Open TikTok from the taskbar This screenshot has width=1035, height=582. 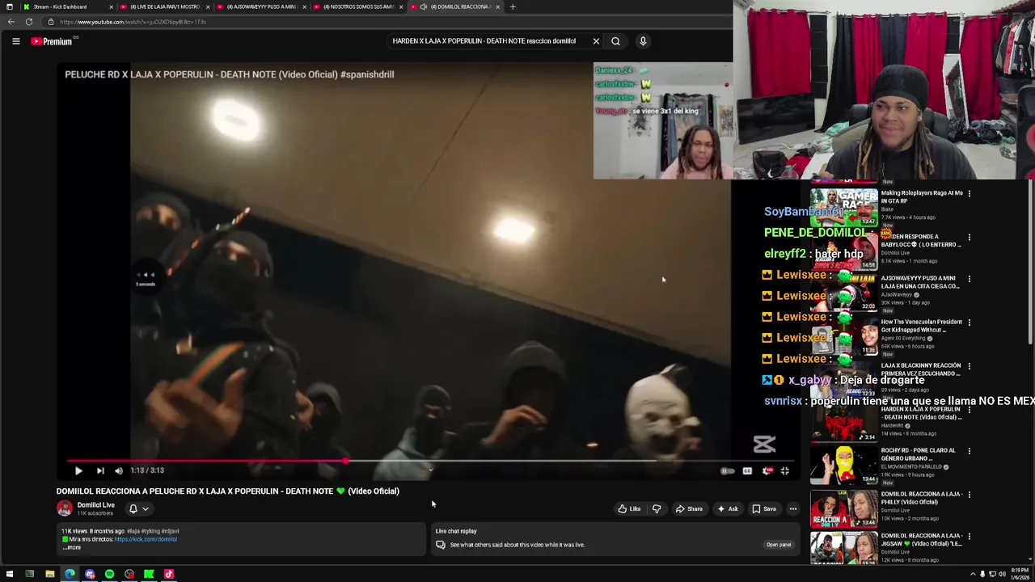coord(169,575)
